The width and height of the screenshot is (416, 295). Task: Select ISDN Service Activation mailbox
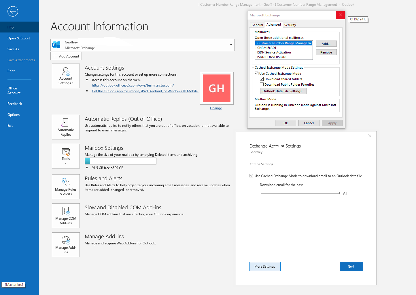(x=284, y=52)
